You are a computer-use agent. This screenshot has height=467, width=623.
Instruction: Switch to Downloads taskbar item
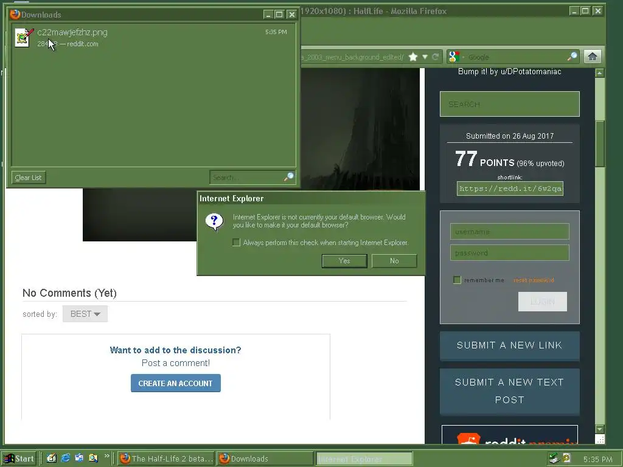265,458
